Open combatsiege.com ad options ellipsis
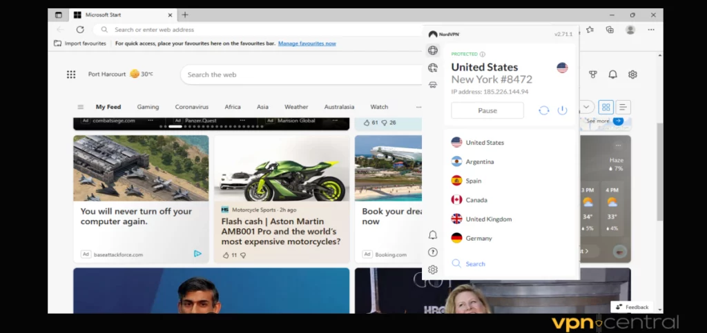The height and width of the screenshot is (333, 707). (150, 121)
